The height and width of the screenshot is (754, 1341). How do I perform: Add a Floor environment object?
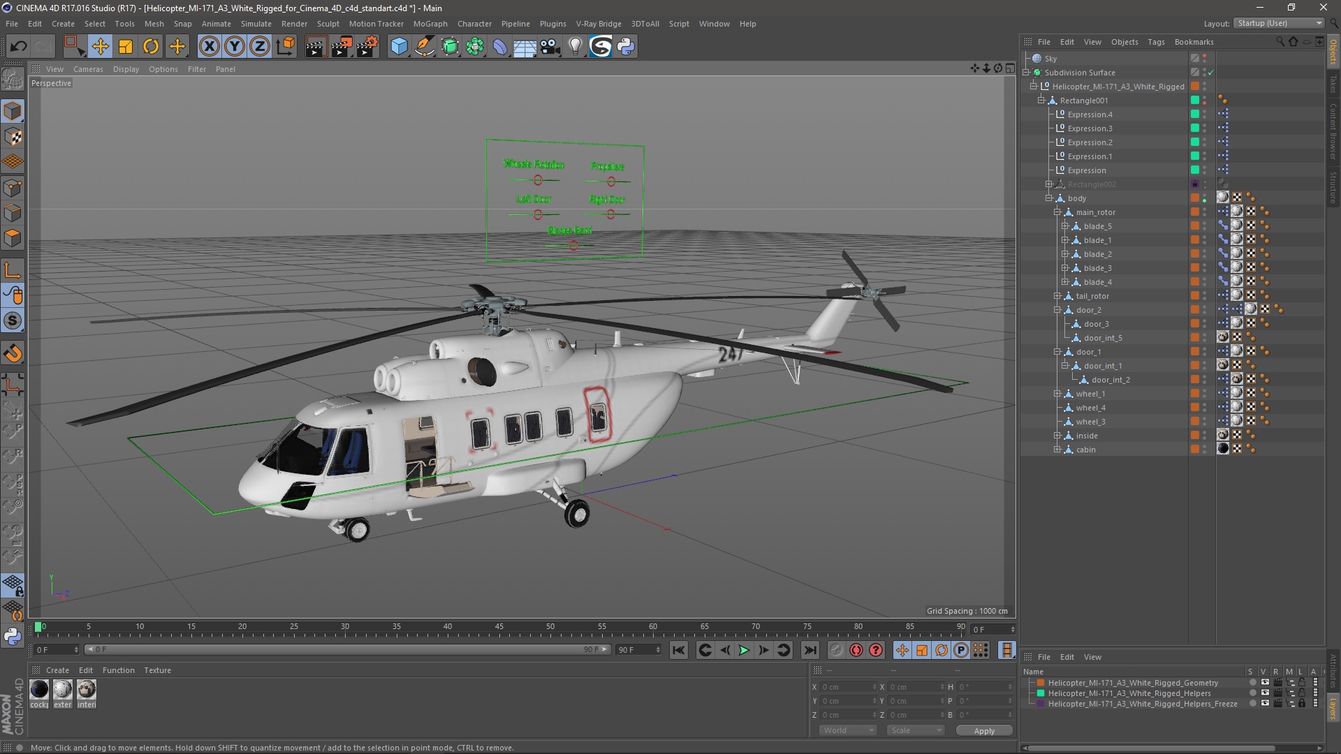coord(525,47)
